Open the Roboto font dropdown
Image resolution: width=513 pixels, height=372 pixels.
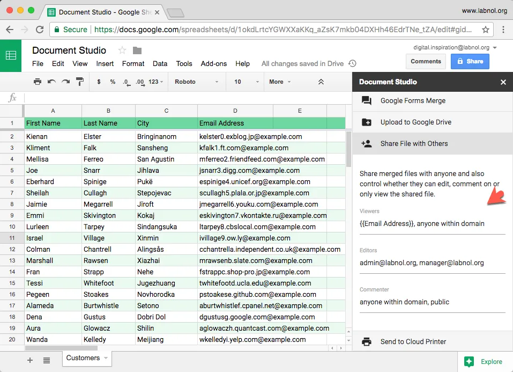pos(196,82)
